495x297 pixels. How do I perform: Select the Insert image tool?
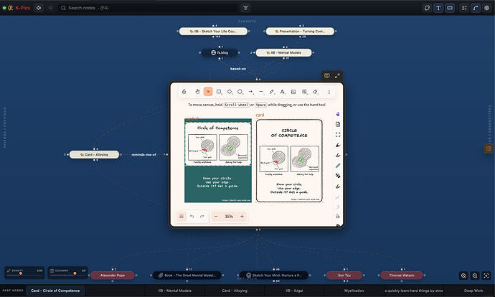pos(293,92)
